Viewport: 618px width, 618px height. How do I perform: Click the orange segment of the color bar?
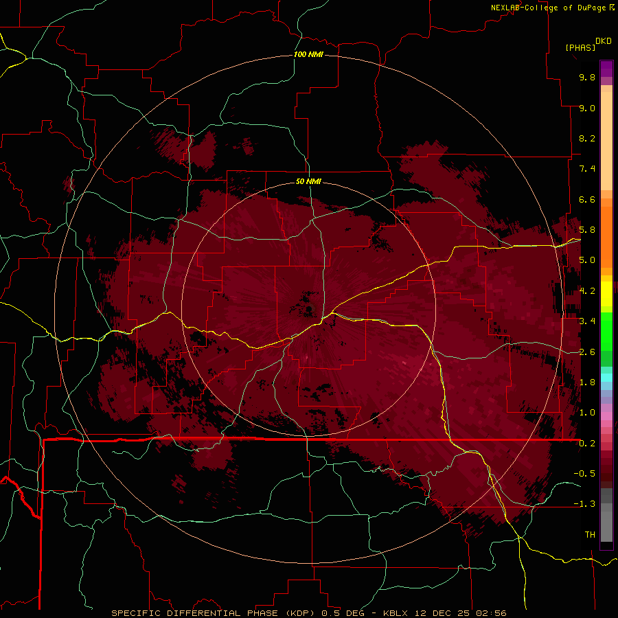606,238
